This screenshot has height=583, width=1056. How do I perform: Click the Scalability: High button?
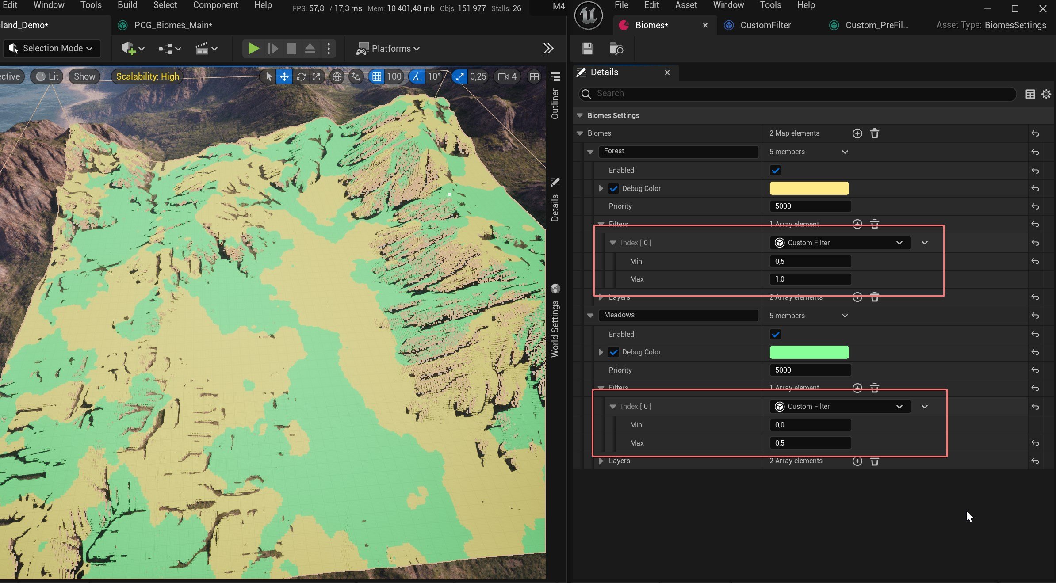(x=147, y=76)
